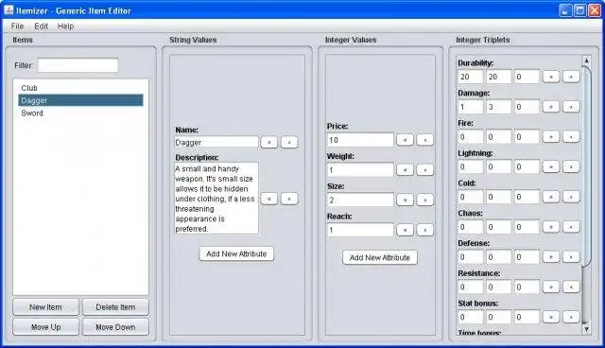
Task: Click the asterisk button beside Name field
Action: (x=268, y=143)
